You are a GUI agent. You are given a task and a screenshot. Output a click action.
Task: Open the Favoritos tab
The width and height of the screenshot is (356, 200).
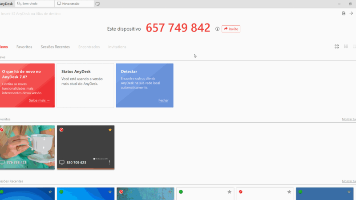[24, 47]
